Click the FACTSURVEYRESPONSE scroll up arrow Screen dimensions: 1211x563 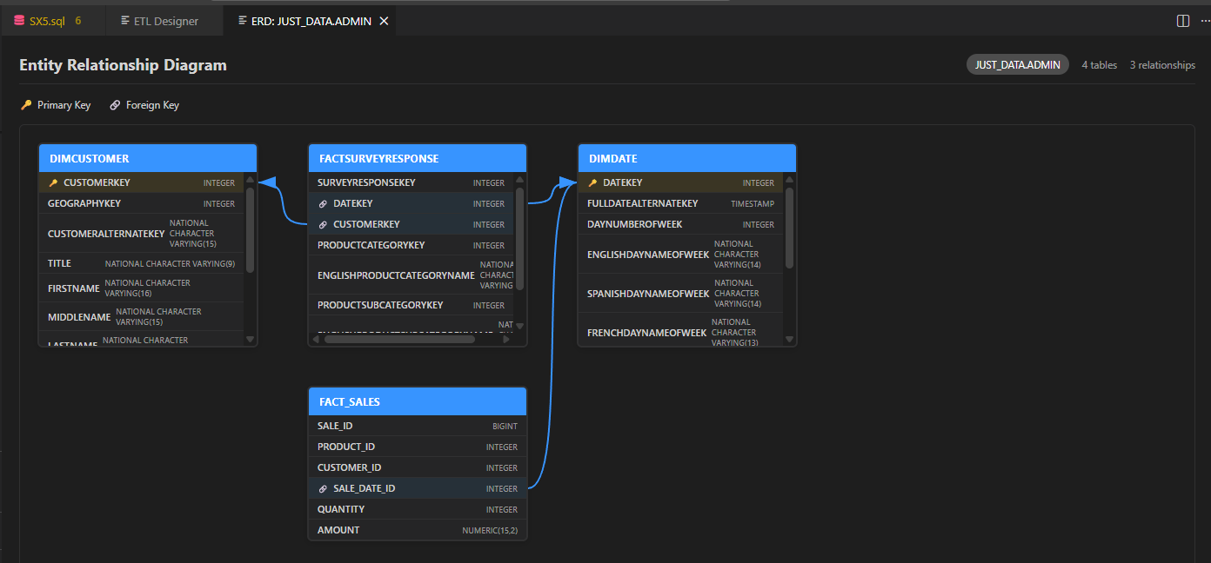tap(520, 180)
